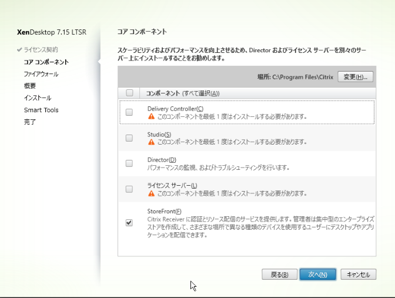Toggle the select-all components checkbox
This screenshot has height=298, width=395.
[x=129, y=93]
